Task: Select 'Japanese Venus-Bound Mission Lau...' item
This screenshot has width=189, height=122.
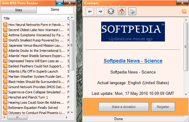Action: [x=36, y=45]
